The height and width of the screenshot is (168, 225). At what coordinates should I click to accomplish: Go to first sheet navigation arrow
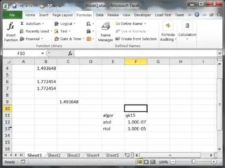pos(6,155)
